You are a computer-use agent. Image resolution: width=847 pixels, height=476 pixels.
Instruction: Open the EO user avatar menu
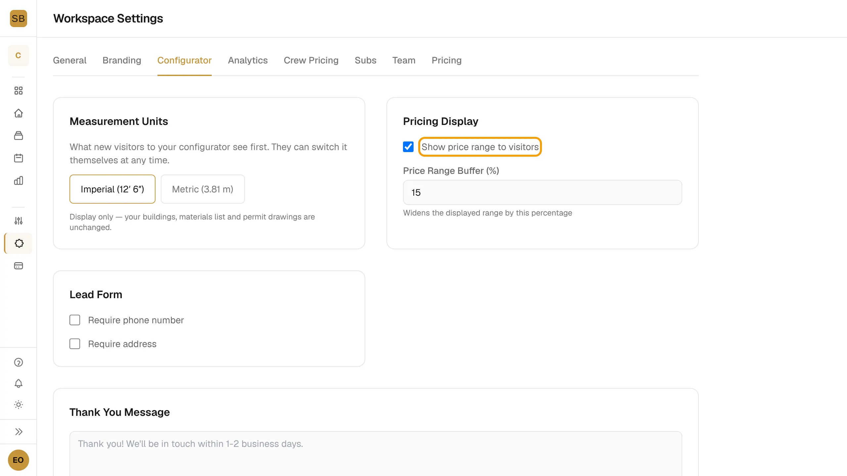click(18, 460)
